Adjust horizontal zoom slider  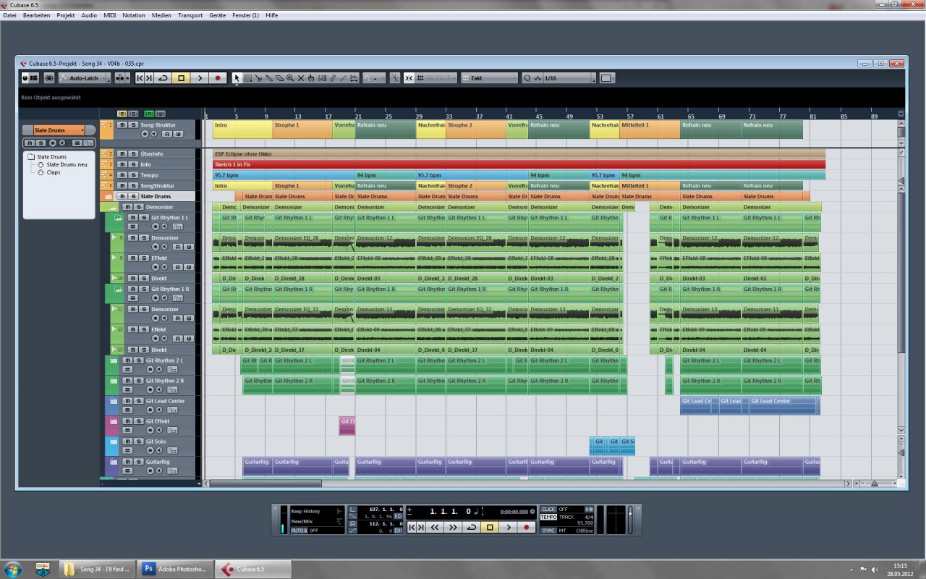874,483
